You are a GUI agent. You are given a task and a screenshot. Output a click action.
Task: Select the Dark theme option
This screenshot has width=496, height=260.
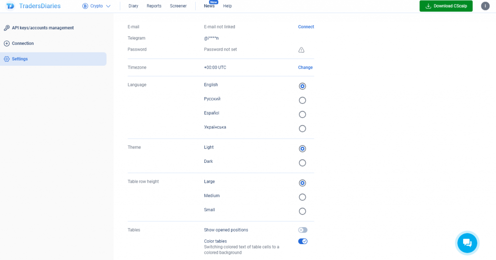(x=302, y=163)
